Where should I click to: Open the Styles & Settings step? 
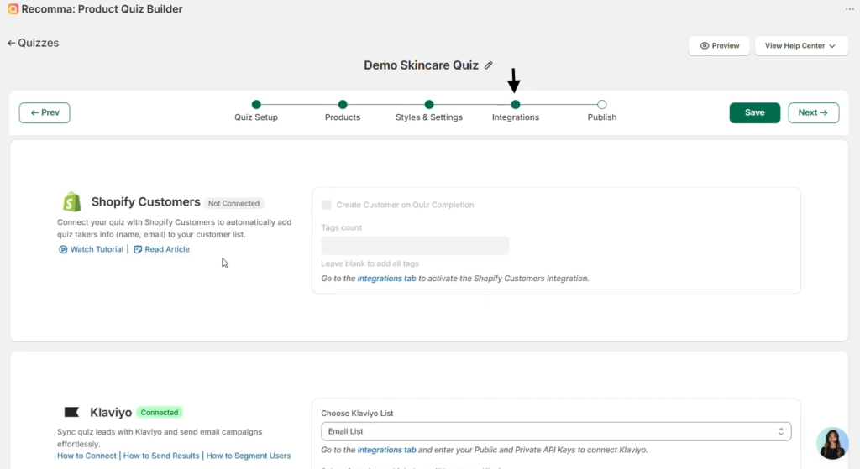point(429,105)
